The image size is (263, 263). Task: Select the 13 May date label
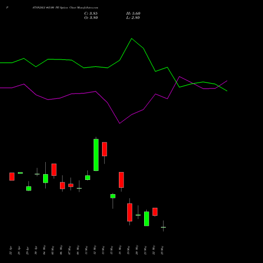103,250
